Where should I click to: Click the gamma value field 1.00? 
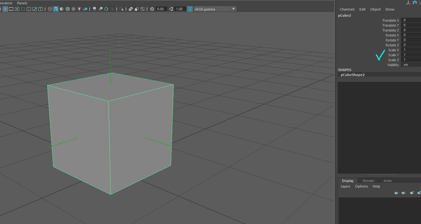pyautogui.click(x=180, y=9)
